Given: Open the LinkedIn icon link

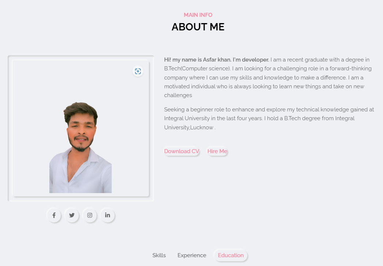Looking at the screenshot, I should [108, 215].
